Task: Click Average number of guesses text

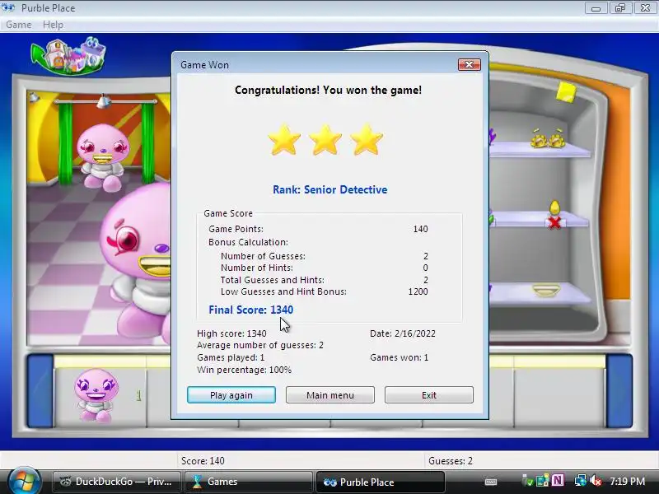Action: 260,345
